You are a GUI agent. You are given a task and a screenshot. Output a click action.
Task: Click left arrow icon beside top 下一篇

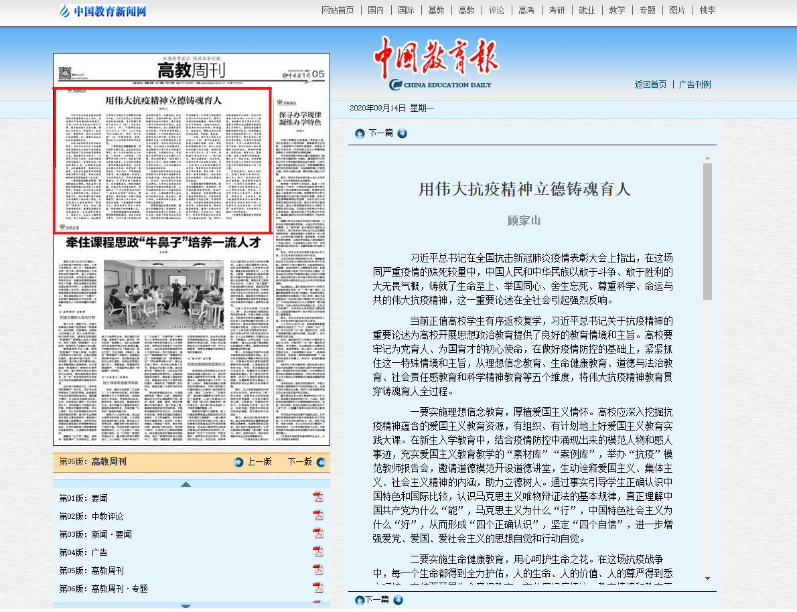click(x=360, y=133)
